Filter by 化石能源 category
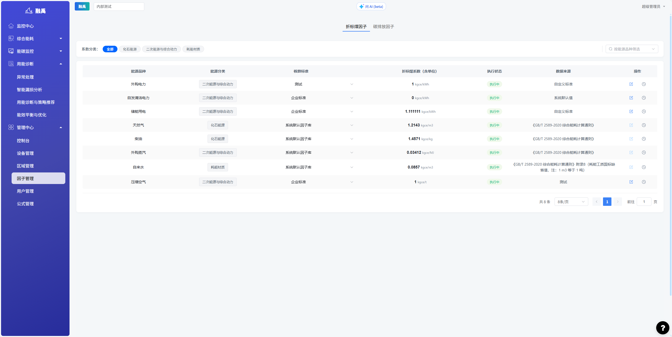 (x=130, y=49)
